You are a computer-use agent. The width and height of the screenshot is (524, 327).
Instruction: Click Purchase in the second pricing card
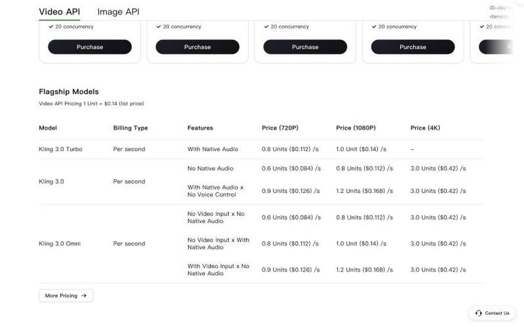(x=197, y=47)
